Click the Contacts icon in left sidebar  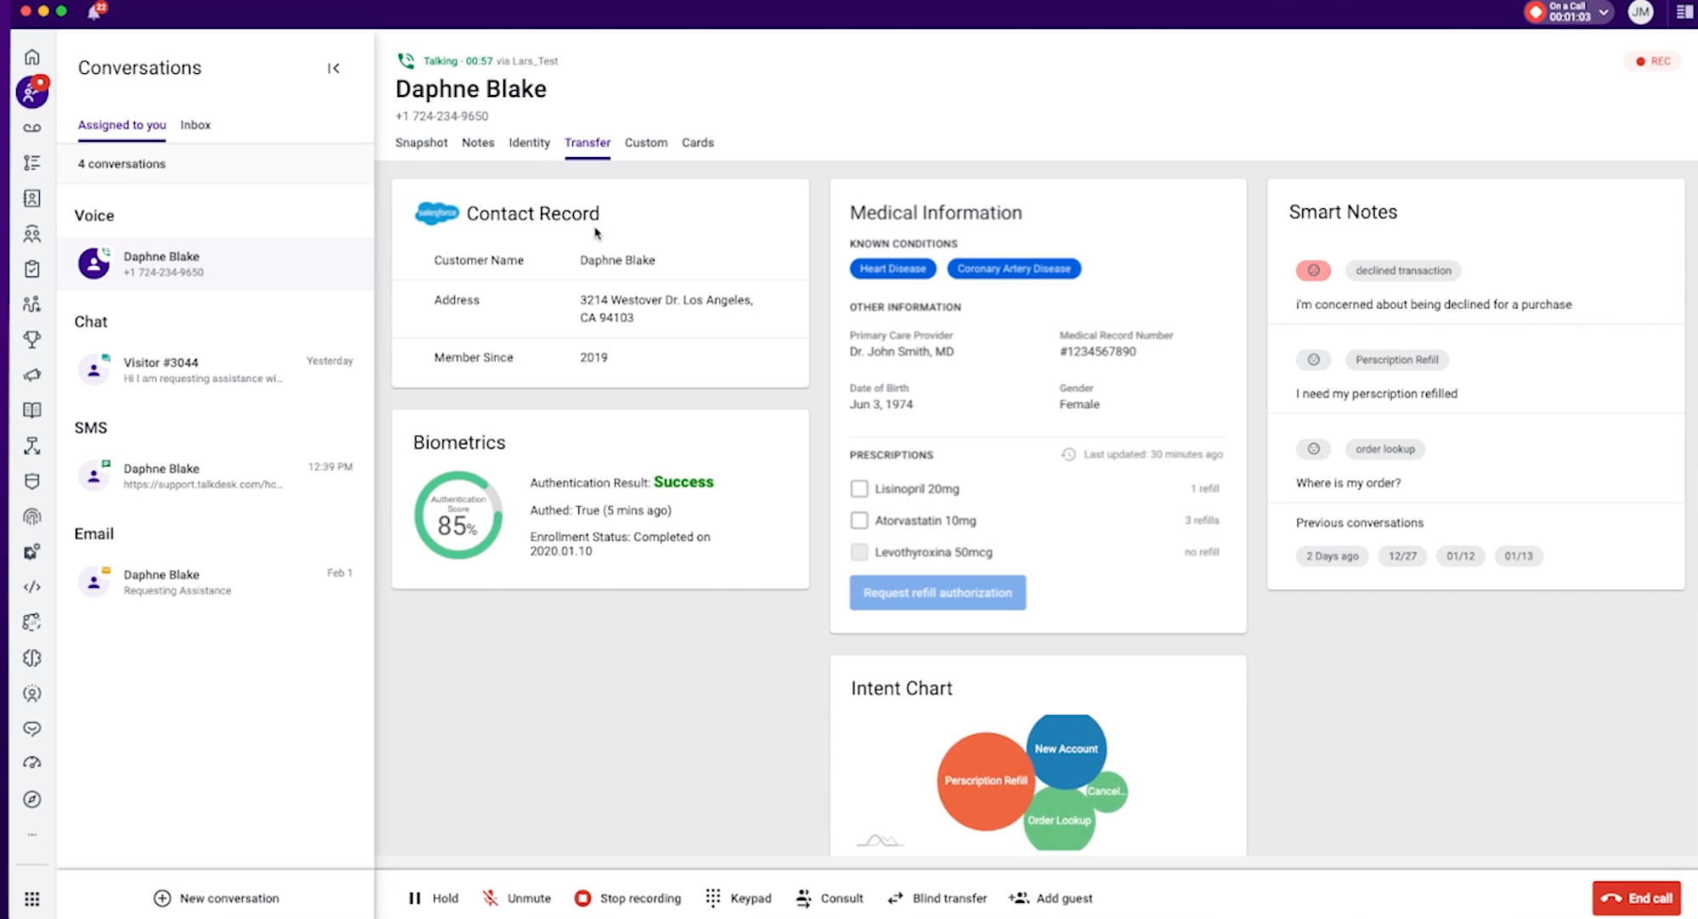[31, 198]
